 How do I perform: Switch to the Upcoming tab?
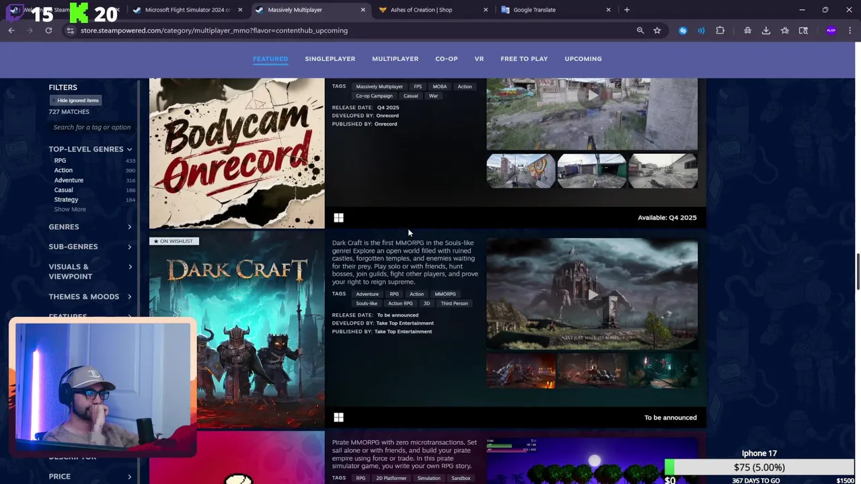[x=583, y=58]
